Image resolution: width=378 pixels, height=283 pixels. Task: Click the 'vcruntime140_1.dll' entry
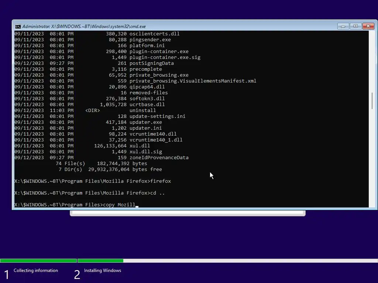point(156,140)
